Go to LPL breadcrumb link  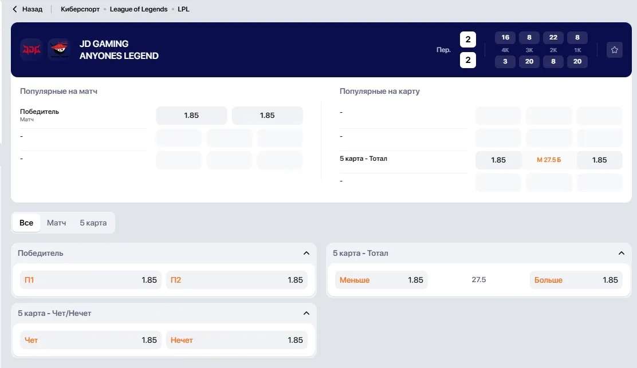tap(184, 9)
